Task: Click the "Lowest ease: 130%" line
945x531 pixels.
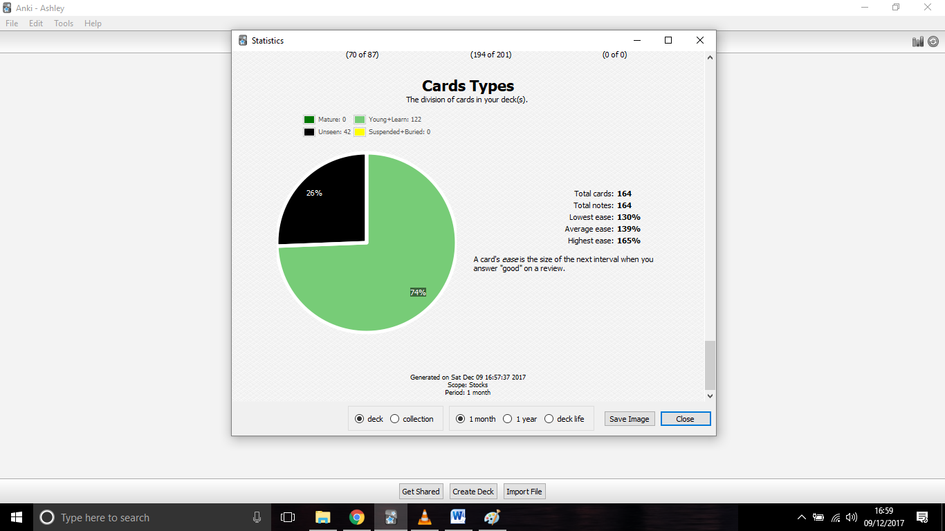Action: click(x=605, y=217)
